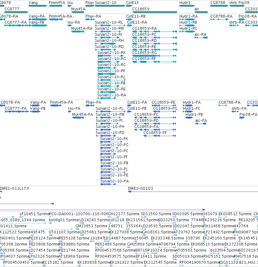The image size is (258, 267).
Task: Open the Hydr1-RA transcript
Action: click(x=187, y=19)
